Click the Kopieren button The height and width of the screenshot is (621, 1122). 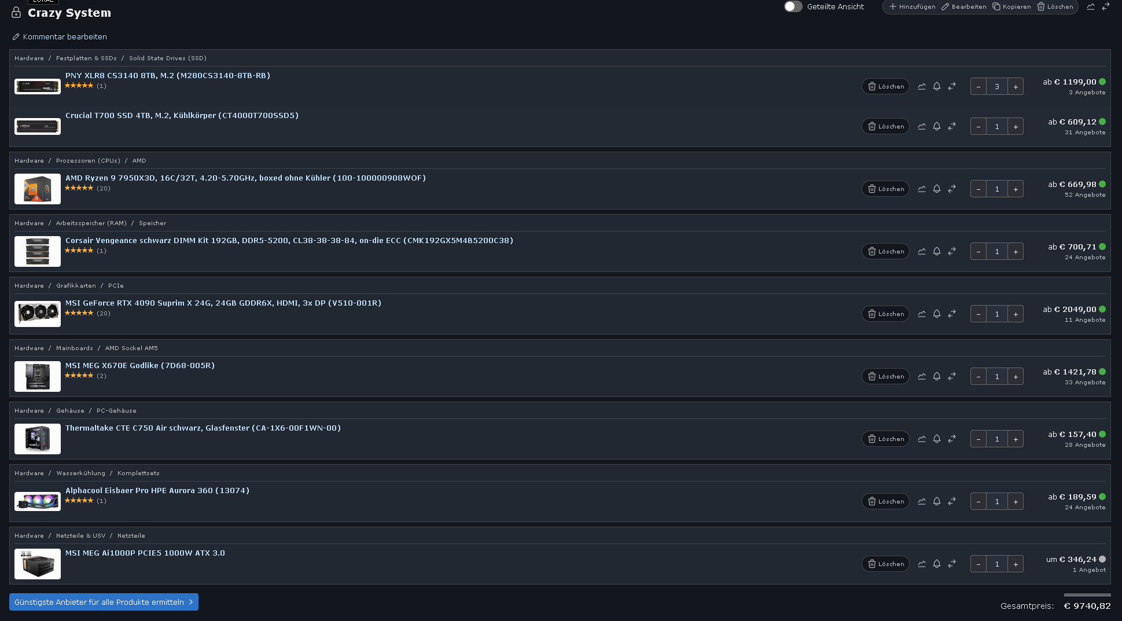1012,7
